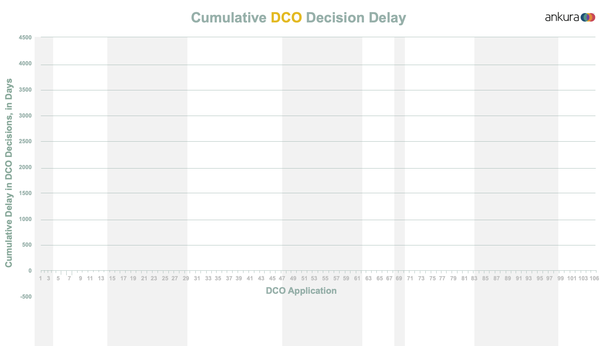This screenshot has height=346, width=615.
Task: Select x-axis label 106
Action: click(594, 278)
